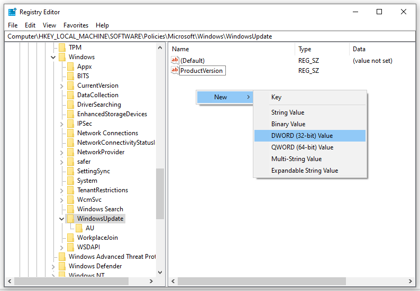Click the DriverSearching folder icon
Screen dimensions: 420x291
tap(71, 105)
